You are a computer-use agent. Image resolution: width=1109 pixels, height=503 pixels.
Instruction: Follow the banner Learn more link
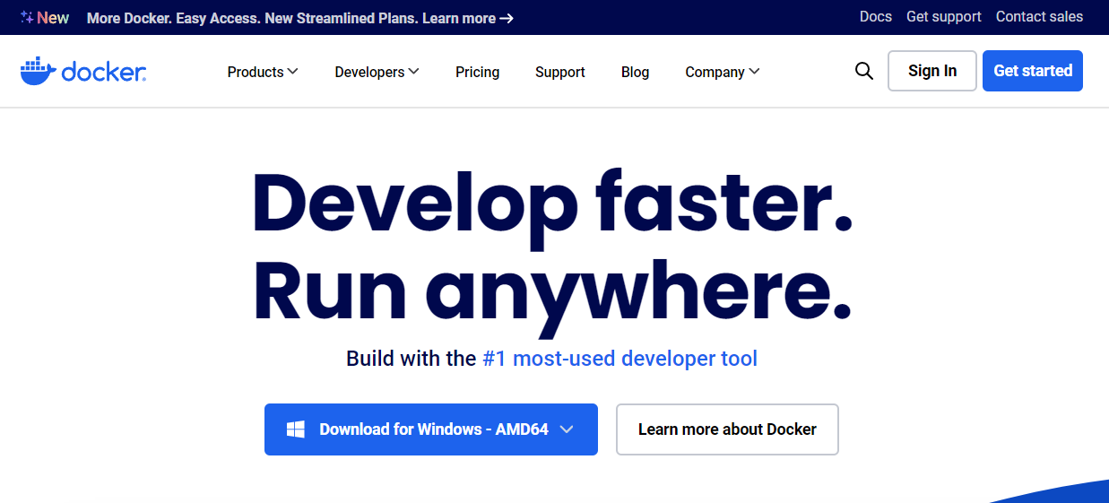point(468,18)
